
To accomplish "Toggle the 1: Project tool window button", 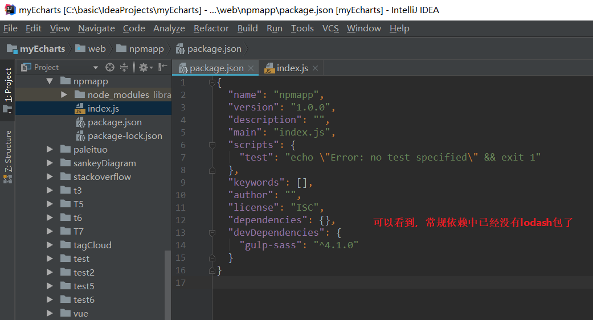I will (7, 90).
